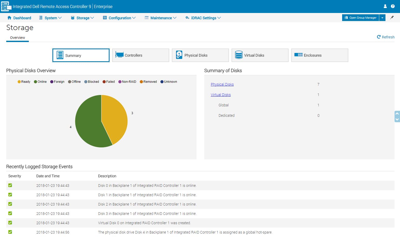Open the Enclosures section icon
Viewport: 400px width, 239px height.
298,55
